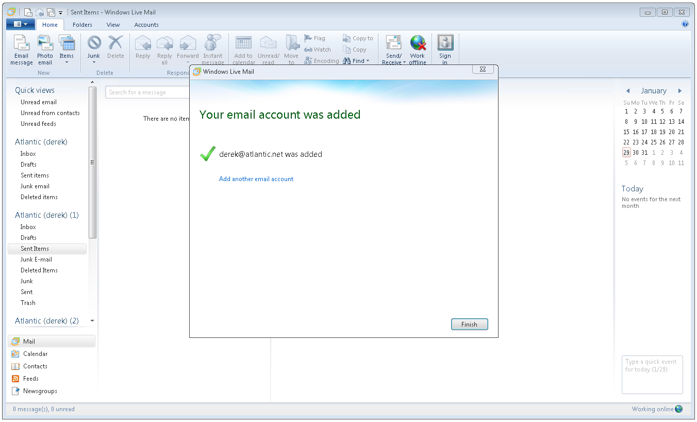This screenshot has width=697, height=422.
Task: Select Unread from contacts quick view
Action: click(x=50, y=113)
